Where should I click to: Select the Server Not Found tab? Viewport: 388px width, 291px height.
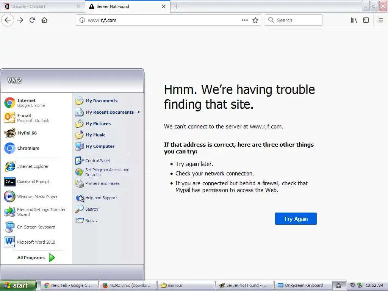[x=127, y=6]
